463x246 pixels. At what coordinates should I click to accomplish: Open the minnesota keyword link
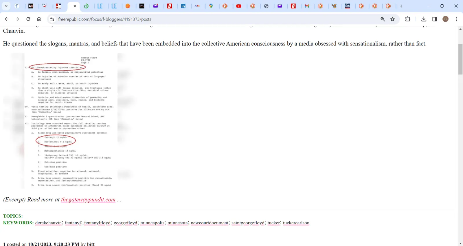178,223
